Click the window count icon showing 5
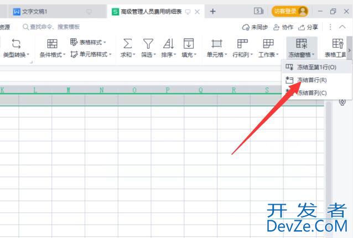Viewport: 353px width, 238px height. point(258,11)
